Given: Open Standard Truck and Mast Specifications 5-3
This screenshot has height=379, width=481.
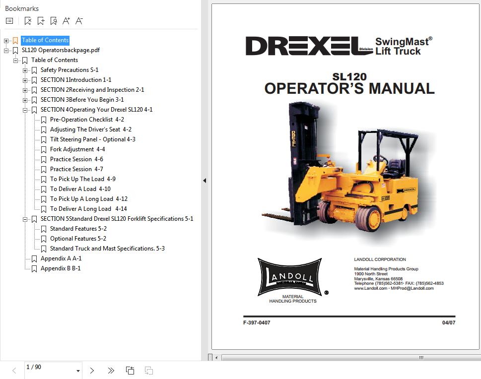Looking at the screenshot, I should [x=107, y=249].
